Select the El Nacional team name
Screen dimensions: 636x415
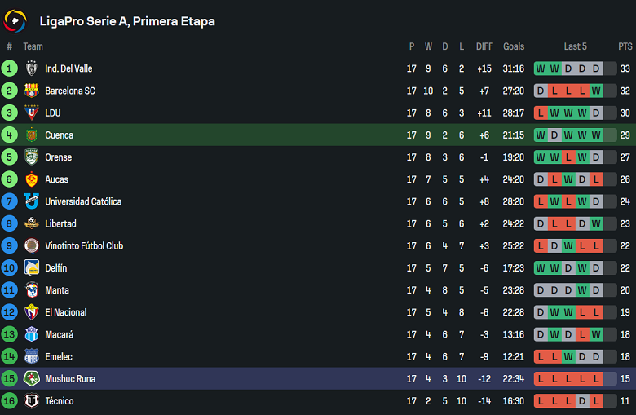pyautogui.click(x=66, y=312)
